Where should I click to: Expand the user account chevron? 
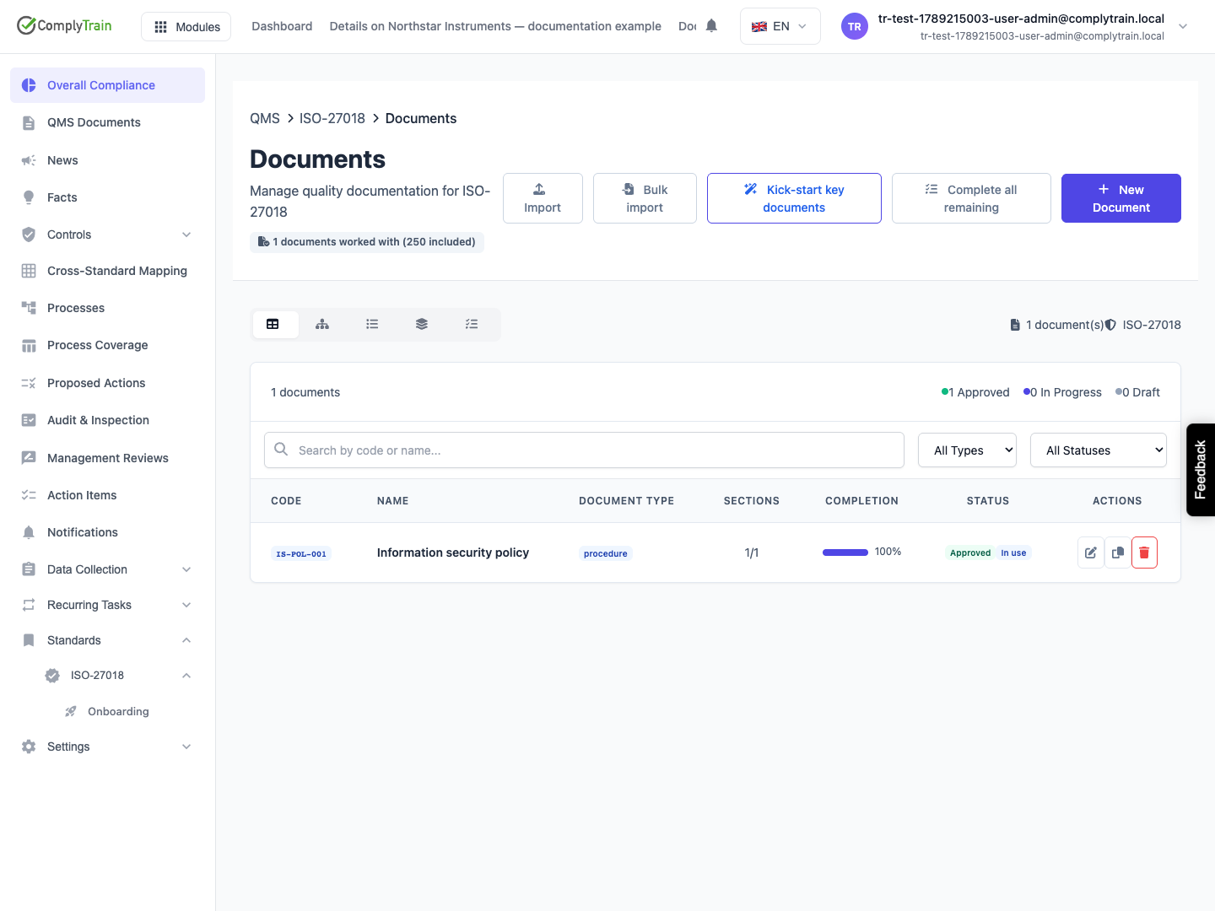tap(1183, 26)
